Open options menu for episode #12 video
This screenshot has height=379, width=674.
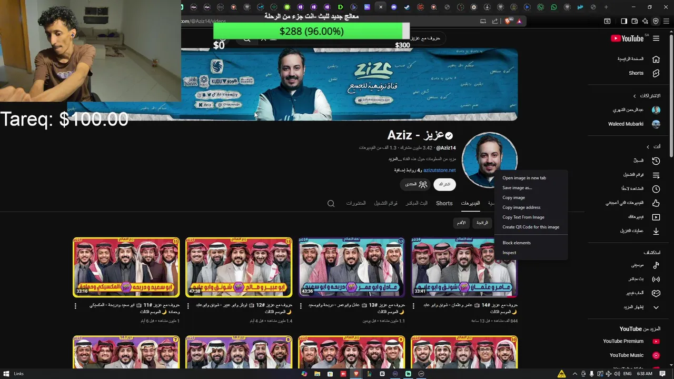tap(188, 305)
